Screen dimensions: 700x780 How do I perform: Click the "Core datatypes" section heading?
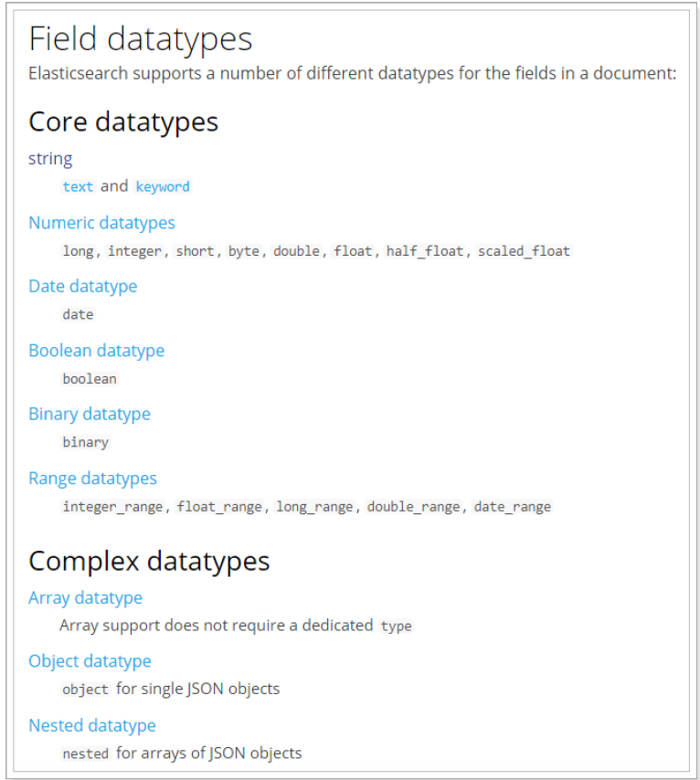point(123,121)
